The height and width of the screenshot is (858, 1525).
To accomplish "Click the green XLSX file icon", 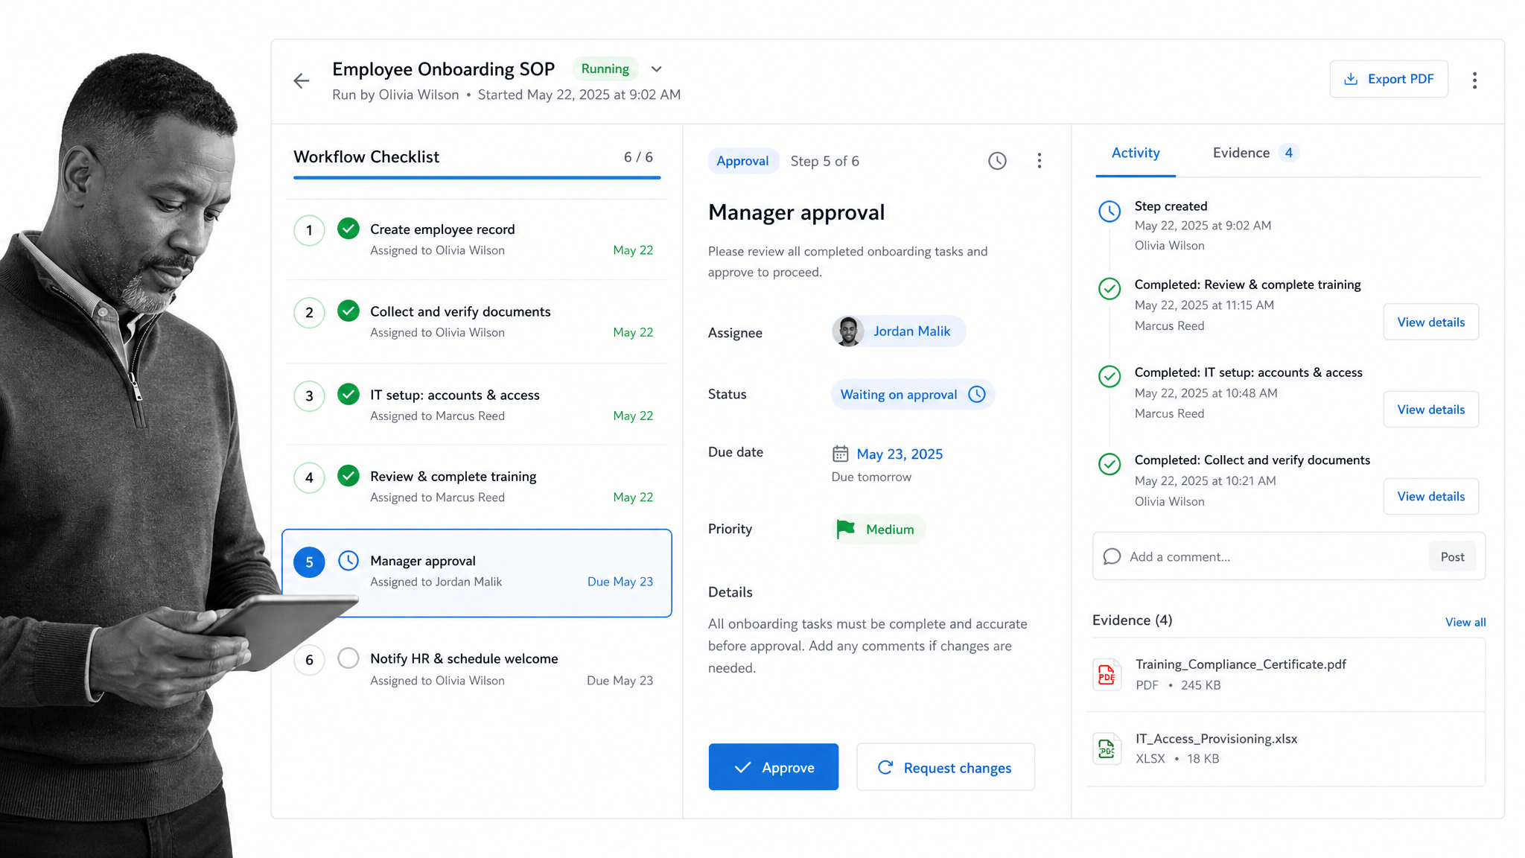I will tap(1107, 749).
